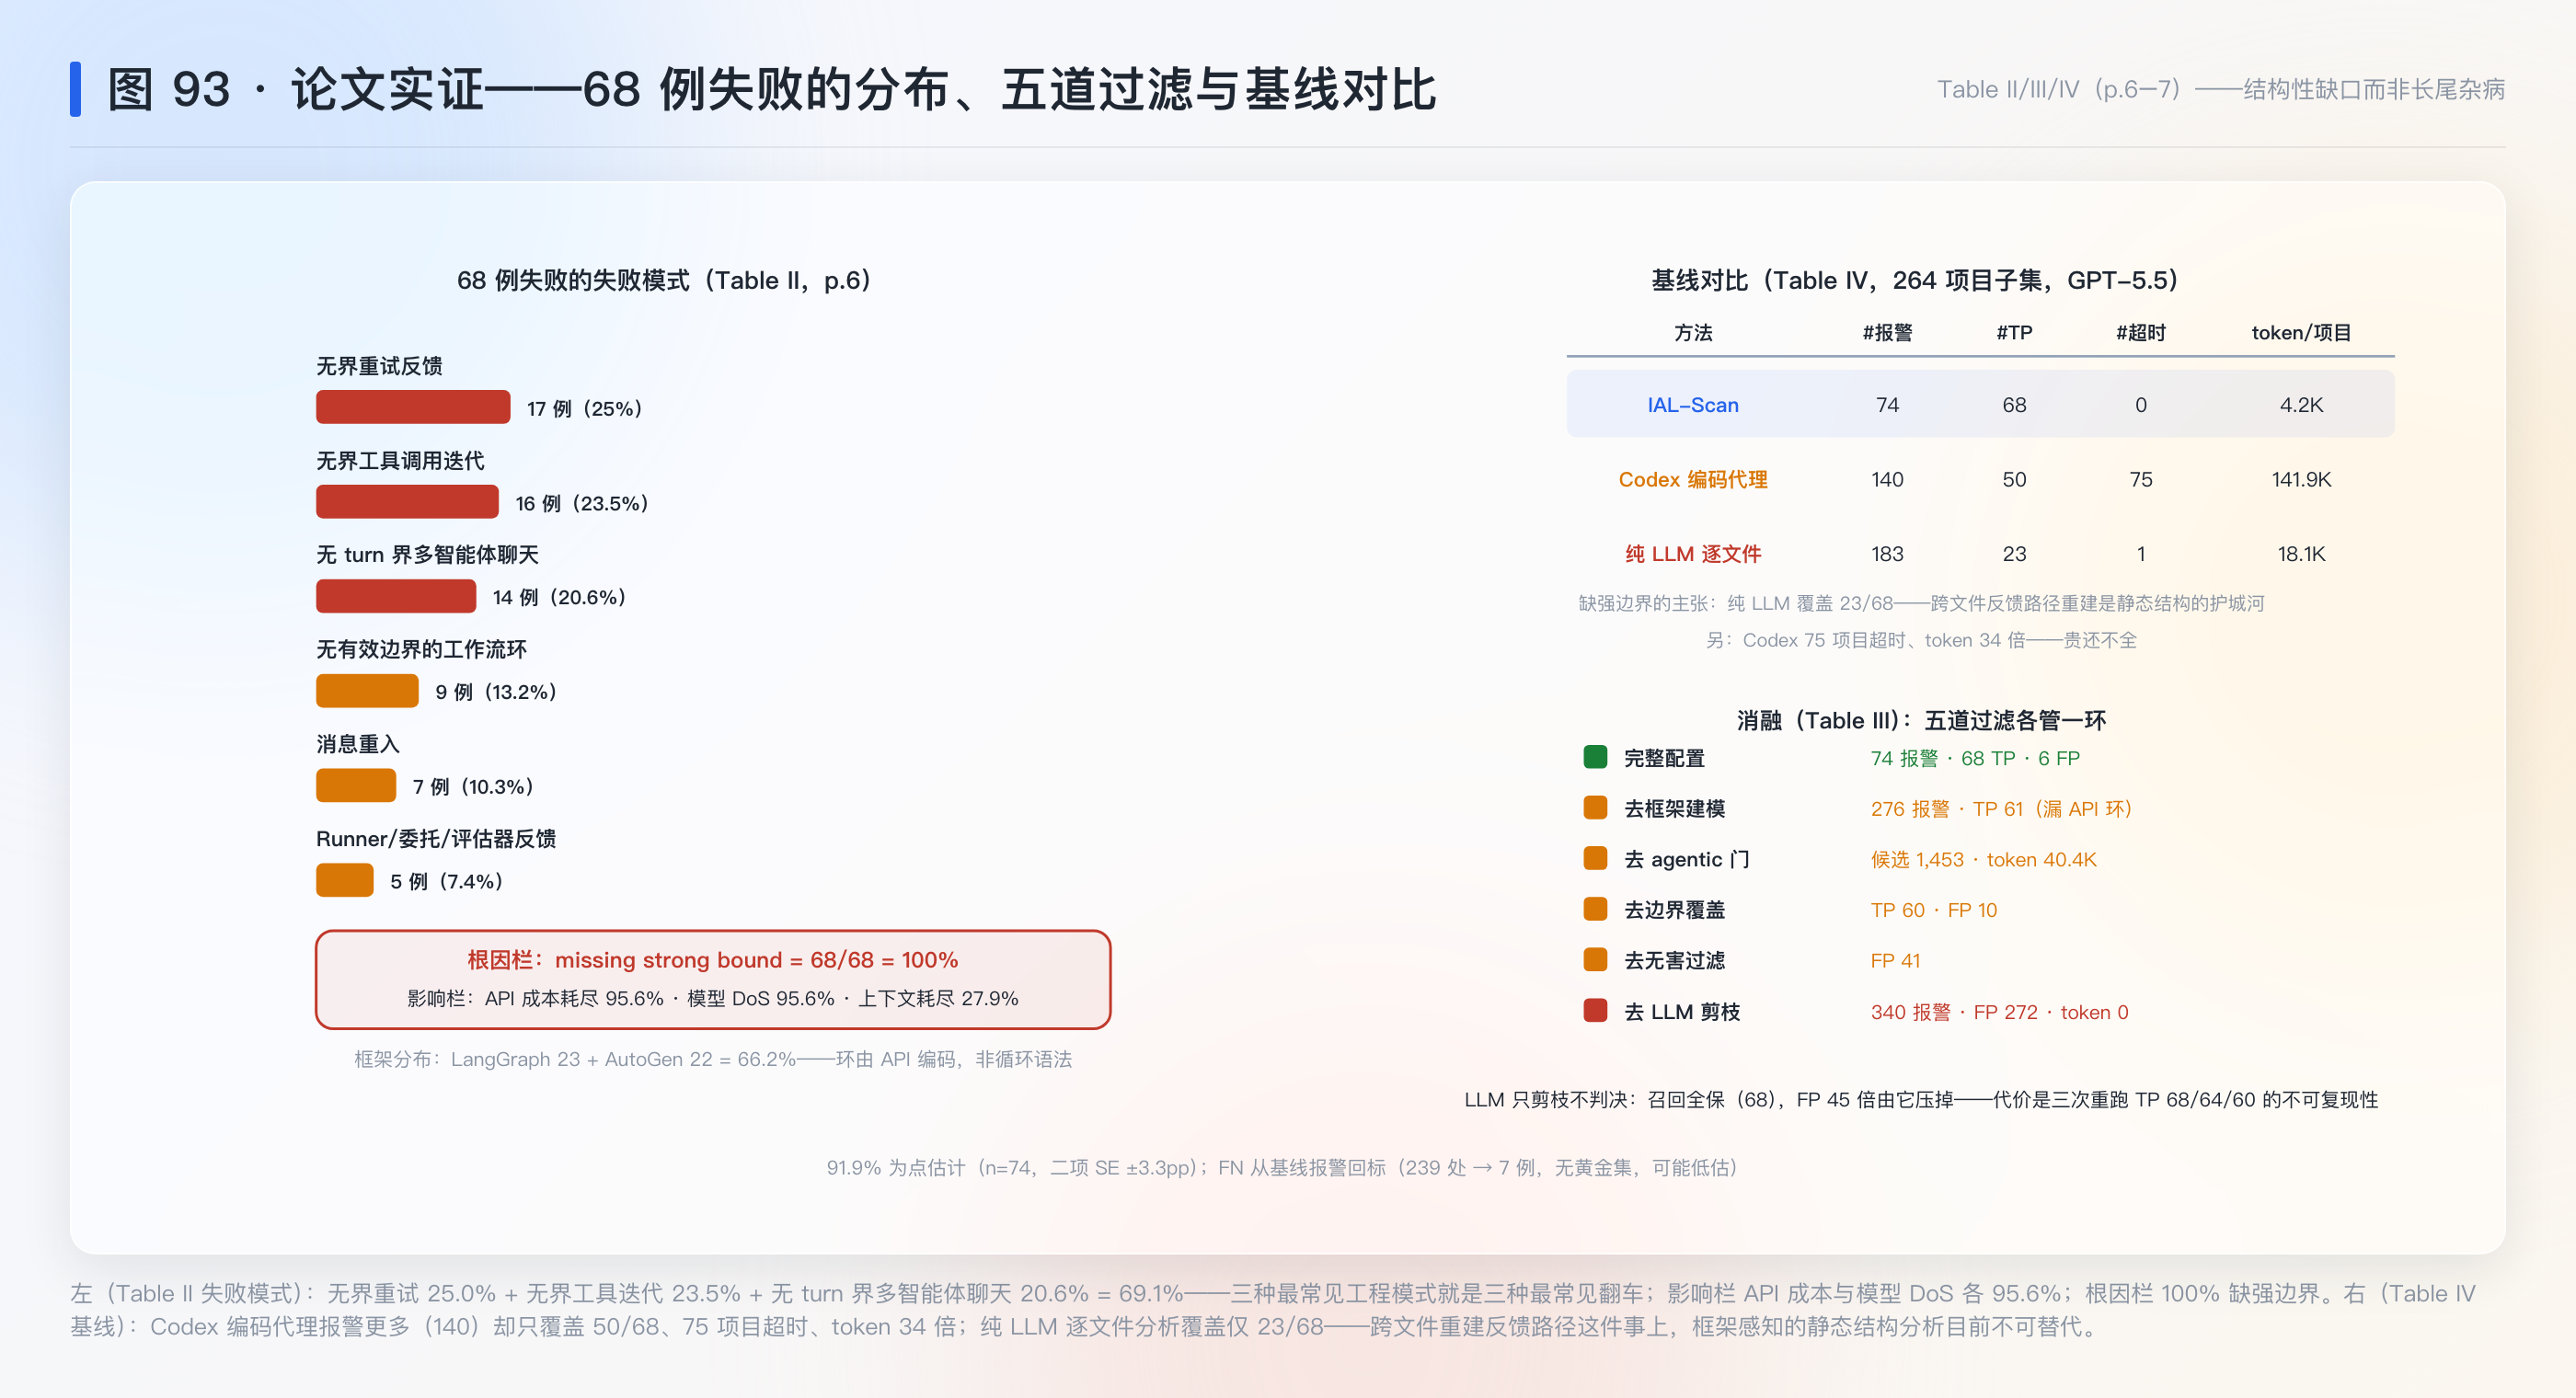Click the 根因栏 missing strong bound line
The width and height of the screenshot is (2576, 1398).
point(713,959)
